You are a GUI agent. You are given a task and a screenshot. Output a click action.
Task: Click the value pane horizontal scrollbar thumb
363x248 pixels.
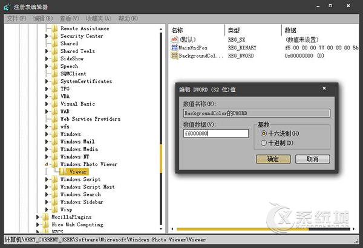[243, 229]
